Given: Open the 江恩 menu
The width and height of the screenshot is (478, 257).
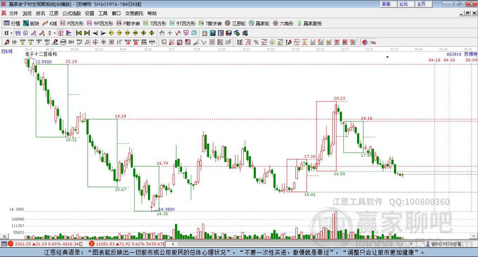Looking at the screenshot, I should (x=54, y=14).
